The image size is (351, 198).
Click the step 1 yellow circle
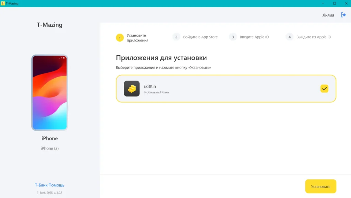[x=120, y=38]
